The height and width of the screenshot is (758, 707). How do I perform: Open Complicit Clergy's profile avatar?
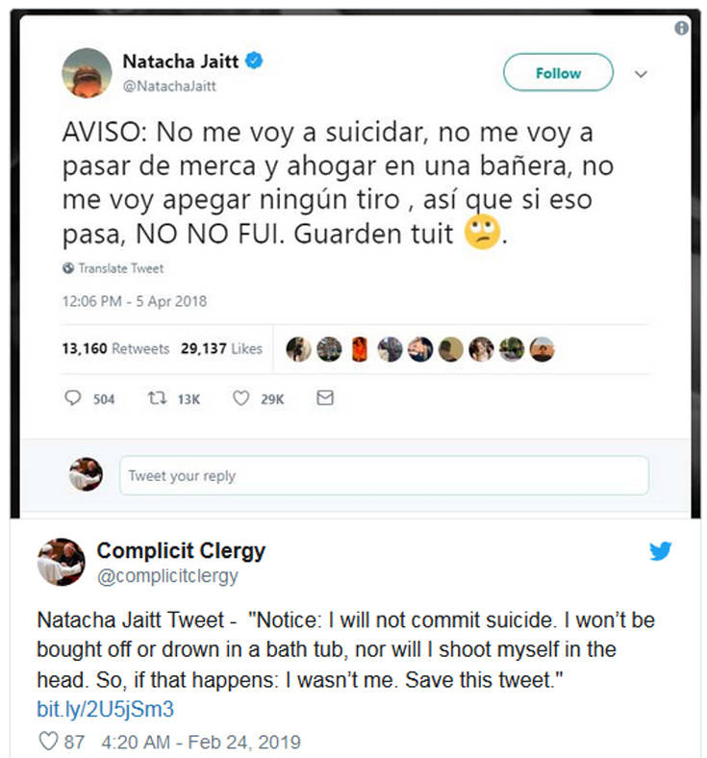pyautogui.click(x=62, y=562)
